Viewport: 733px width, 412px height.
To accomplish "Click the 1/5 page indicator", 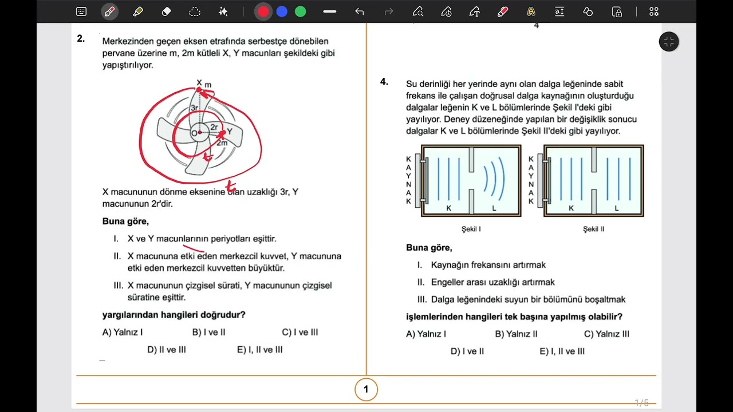I will point(641,403).
